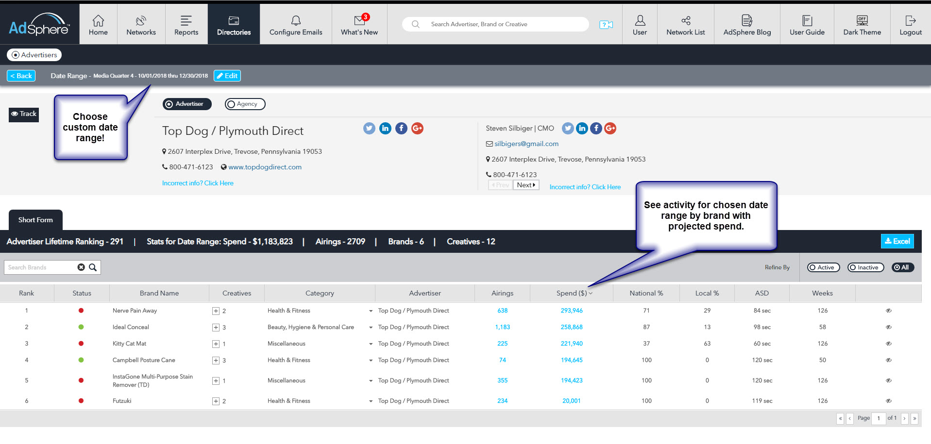Open advertiser's Facebook profile icon
The height and width of the screenshot is (444, 931).
[401, 128]
